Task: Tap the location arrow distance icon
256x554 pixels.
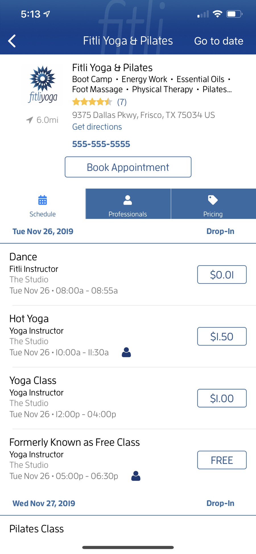Action: [x=30, y=120]
